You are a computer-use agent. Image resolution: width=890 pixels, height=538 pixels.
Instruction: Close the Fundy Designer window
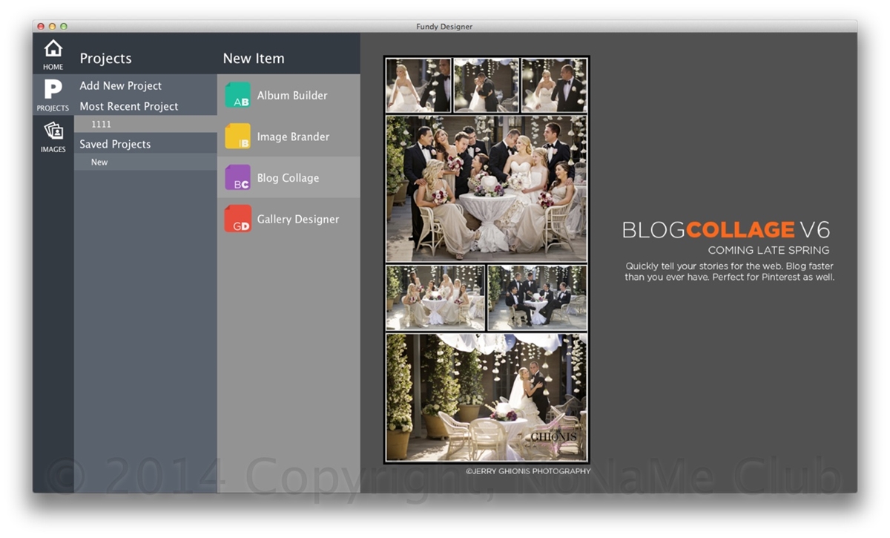click(x=41, y=27)
